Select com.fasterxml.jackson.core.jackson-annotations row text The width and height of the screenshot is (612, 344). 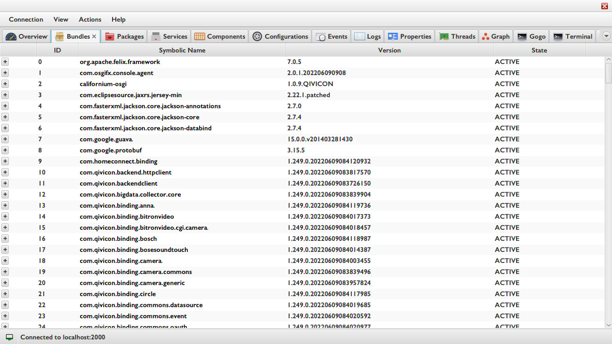click(150, 106)
